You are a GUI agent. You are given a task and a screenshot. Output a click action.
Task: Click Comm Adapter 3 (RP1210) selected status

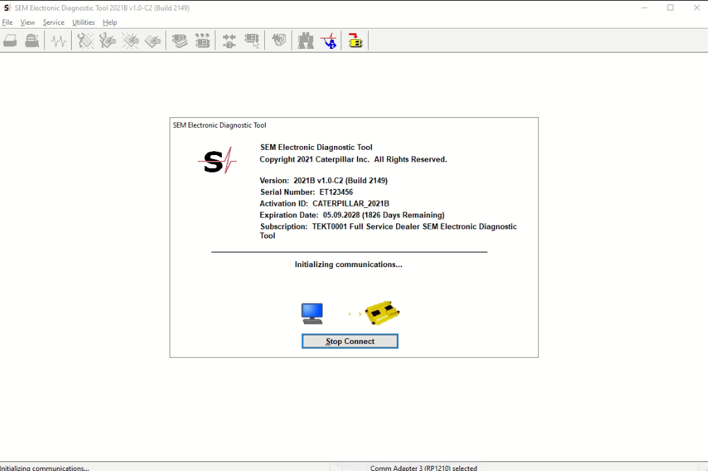point(423,468)
